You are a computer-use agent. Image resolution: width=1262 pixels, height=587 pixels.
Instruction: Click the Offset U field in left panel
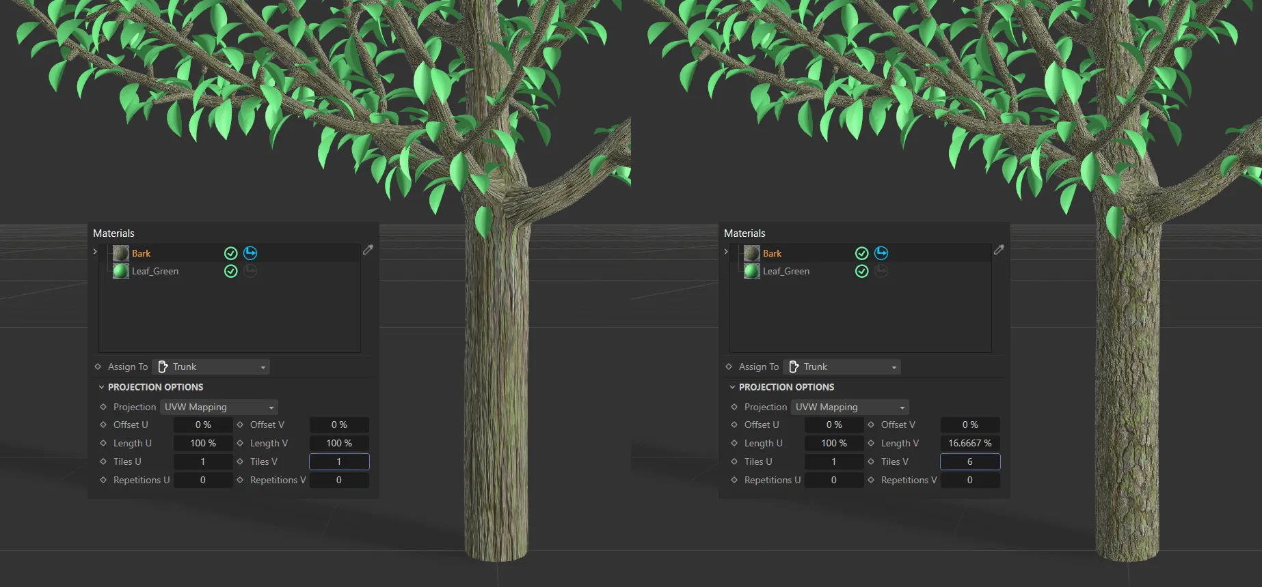[x=203, y=425]
